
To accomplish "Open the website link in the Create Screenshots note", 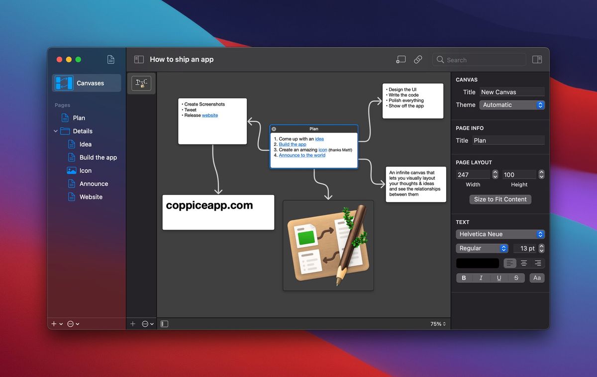I will tap(209, 115).
